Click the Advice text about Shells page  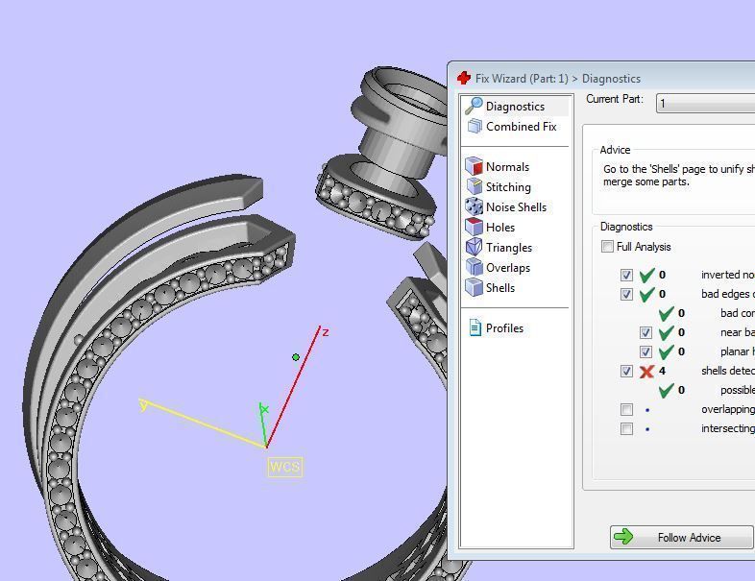point(679,175)
